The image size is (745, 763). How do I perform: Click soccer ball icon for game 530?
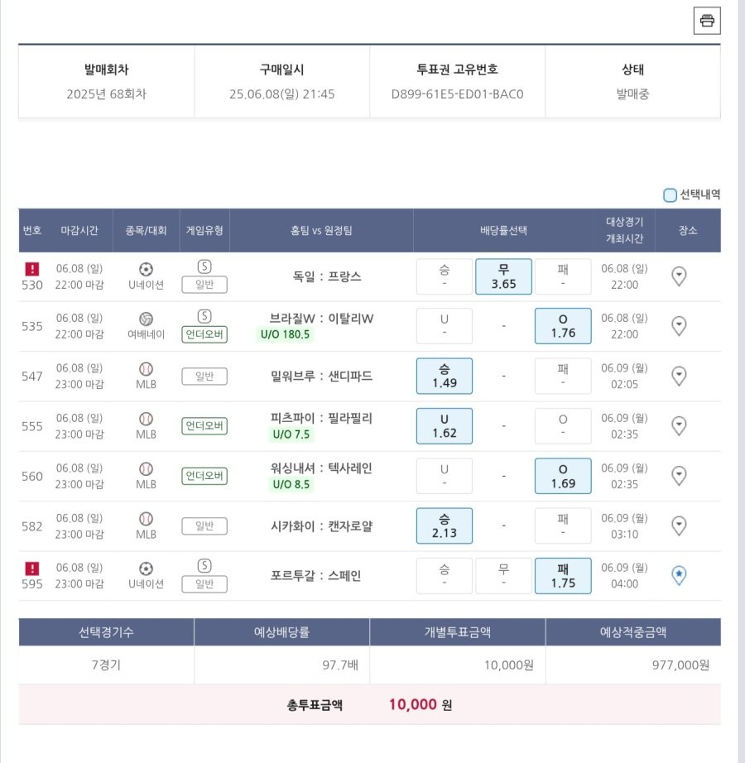click(146, 269)
